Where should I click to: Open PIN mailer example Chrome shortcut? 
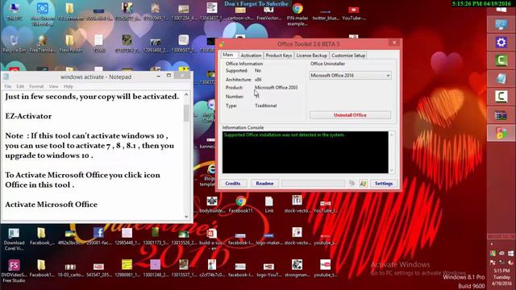point(298,14)
